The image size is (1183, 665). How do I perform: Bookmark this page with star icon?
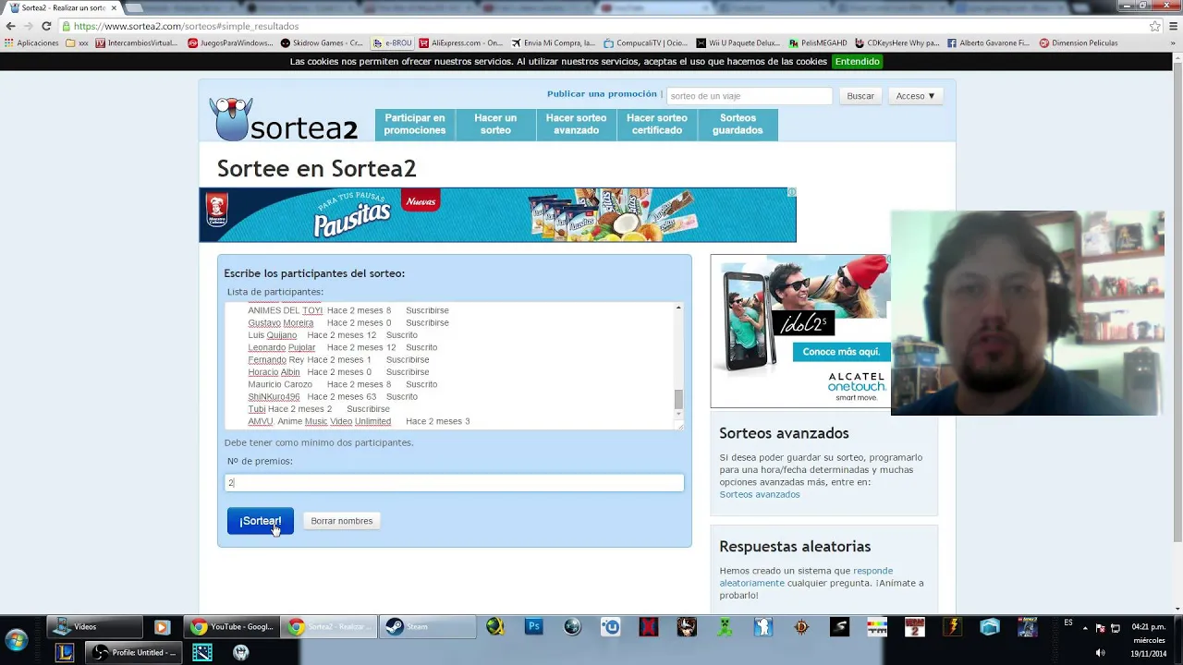1155,26
